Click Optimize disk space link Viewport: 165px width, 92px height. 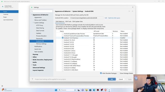click(x=114, y=18)
